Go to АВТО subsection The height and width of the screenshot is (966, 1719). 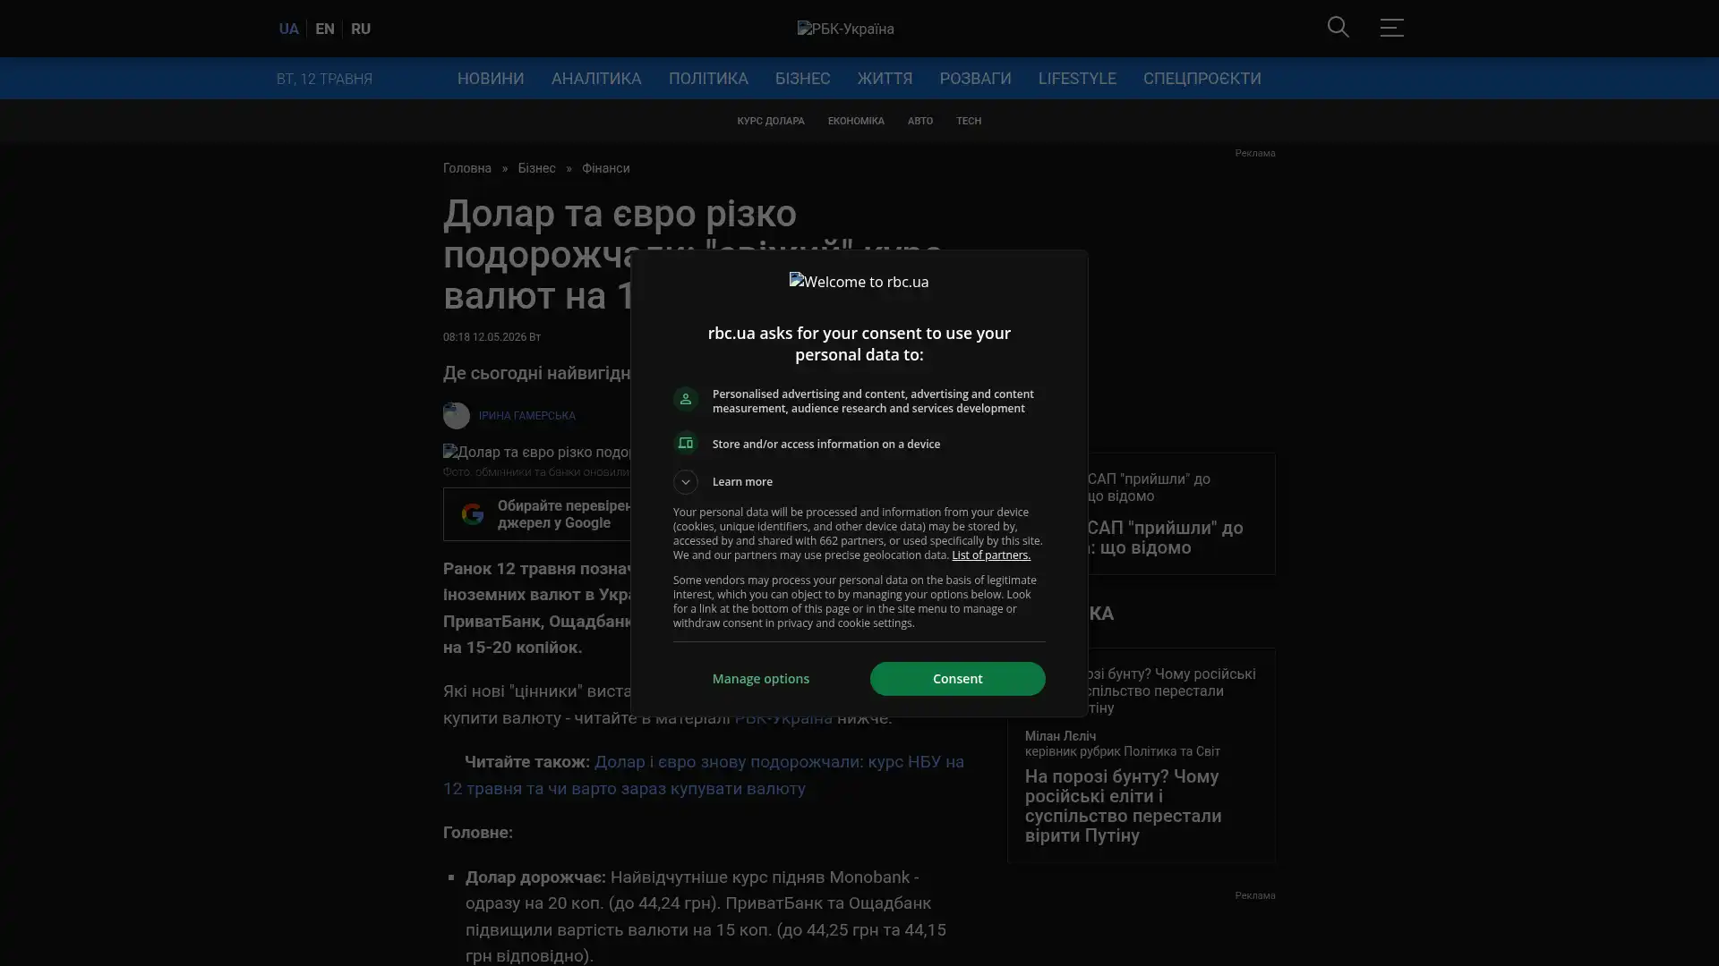pyautogui.click(x=920, y=122)
